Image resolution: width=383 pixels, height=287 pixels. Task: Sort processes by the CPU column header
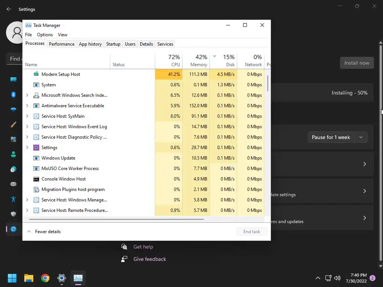click(169, 61)
